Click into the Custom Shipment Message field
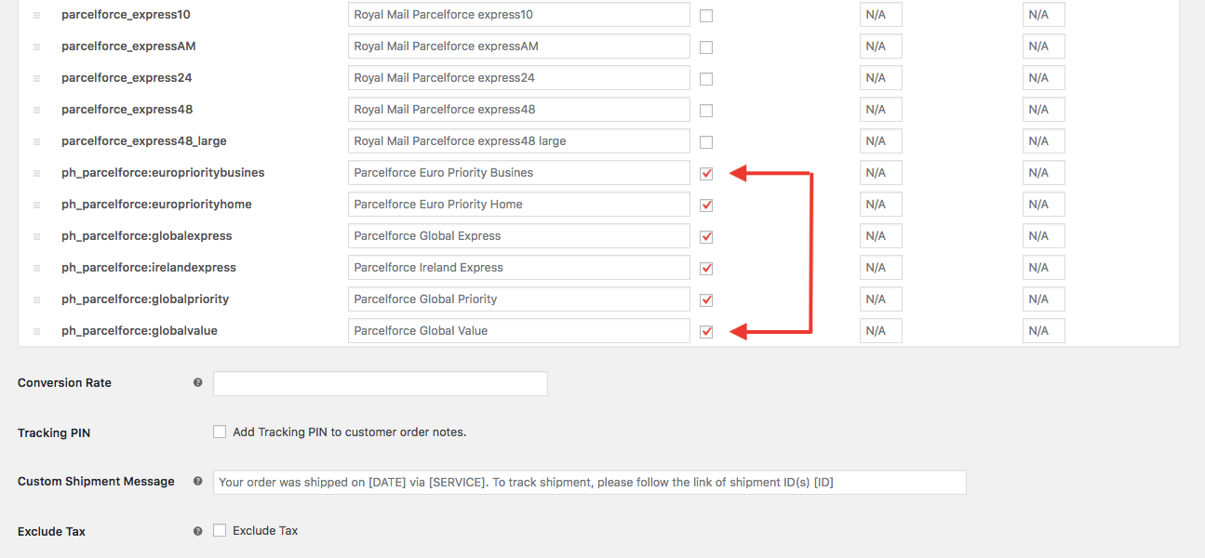 pos(590,482)
